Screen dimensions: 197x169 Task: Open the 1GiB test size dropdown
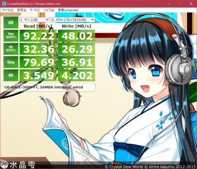point(39,20)
